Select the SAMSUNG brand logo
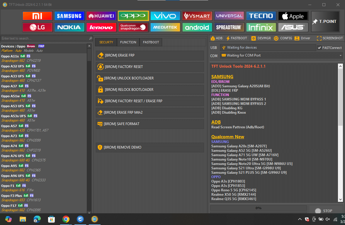Image resolution: width=345 pixels, height=225 pixels. tap(69, 16)
